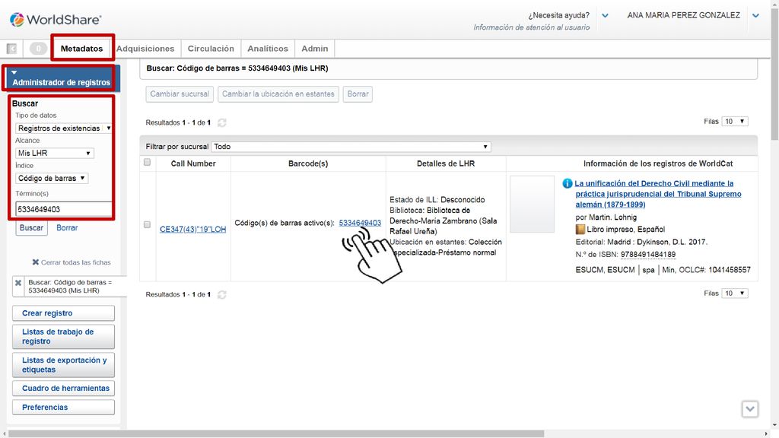This screenshot has height=438, width=779.
Task: Switch to the Adquisiciones tab
Action: point(145,49)
